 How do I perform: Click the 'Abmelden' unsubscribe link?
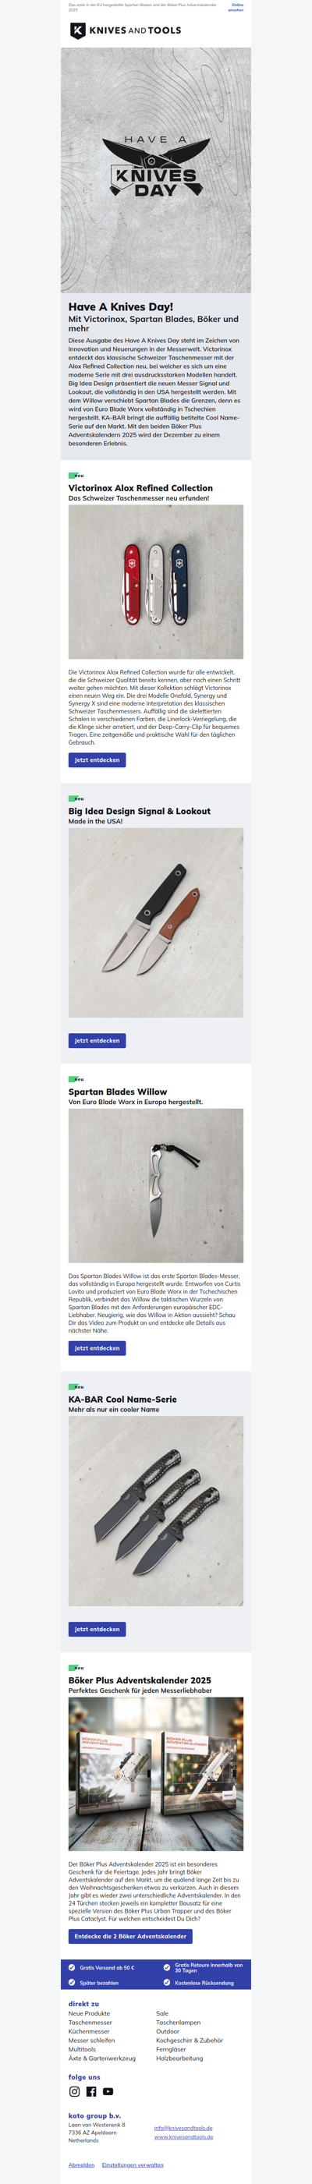point(81,2165)
